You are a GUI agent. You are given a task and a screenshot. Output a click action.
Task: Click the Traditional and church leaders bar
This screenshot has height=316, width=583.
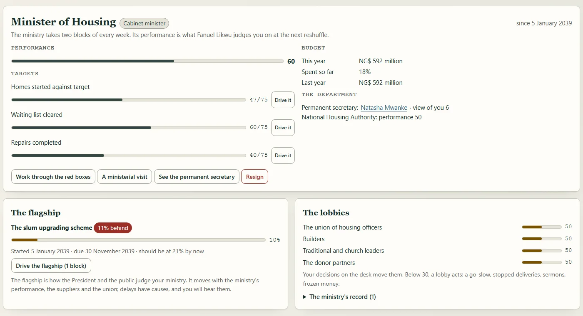click(542, 251)
